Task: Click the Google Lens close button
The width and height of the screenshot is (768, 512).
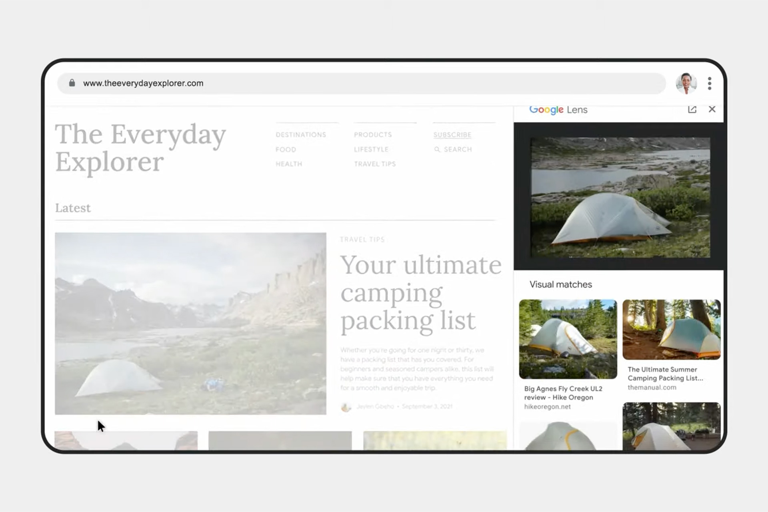Action: pyautogui.click(x=712, y=109)
